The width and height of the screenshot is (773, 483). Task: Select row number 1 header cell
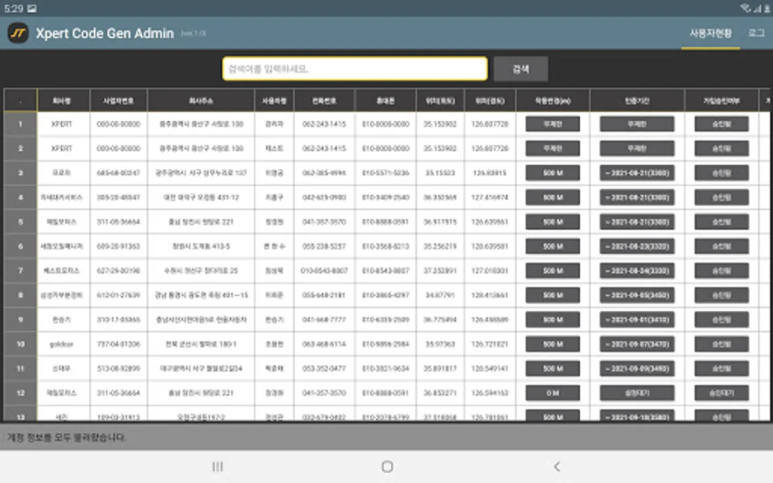tap(20, 124)
